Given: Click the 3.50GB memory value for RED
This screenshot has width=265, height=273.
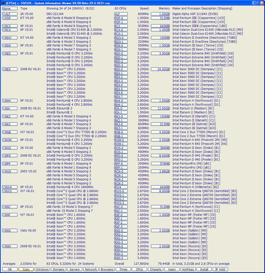Looking at the screenshot, I should (160, 54).
